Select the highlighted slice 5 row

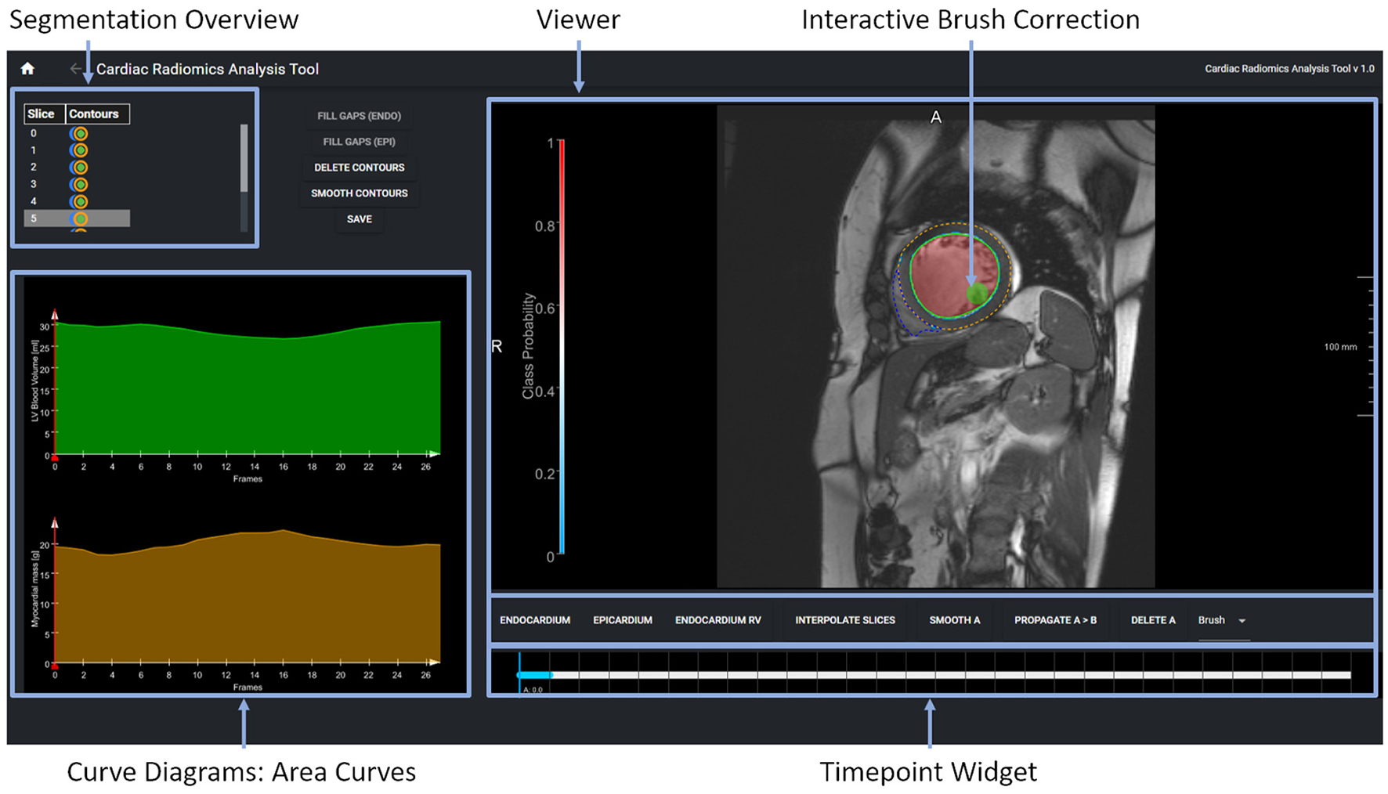(76, 218)
